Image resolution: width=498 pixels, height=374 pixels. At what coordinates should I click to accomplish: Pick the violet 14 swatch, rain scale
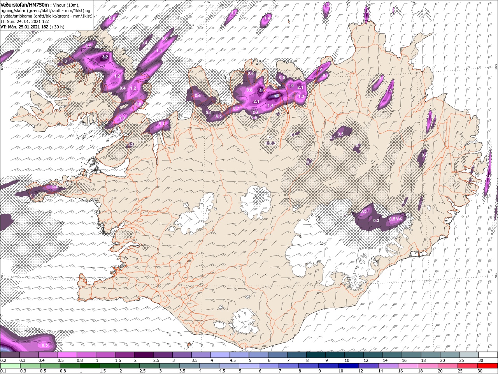tap(388, 366)
